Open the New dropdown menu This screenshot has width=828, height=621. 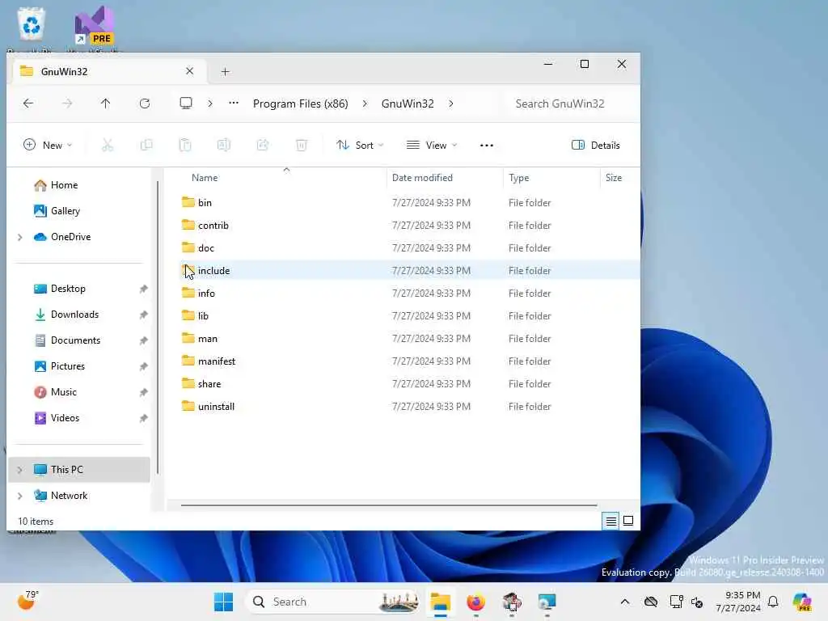click(48, 146)
